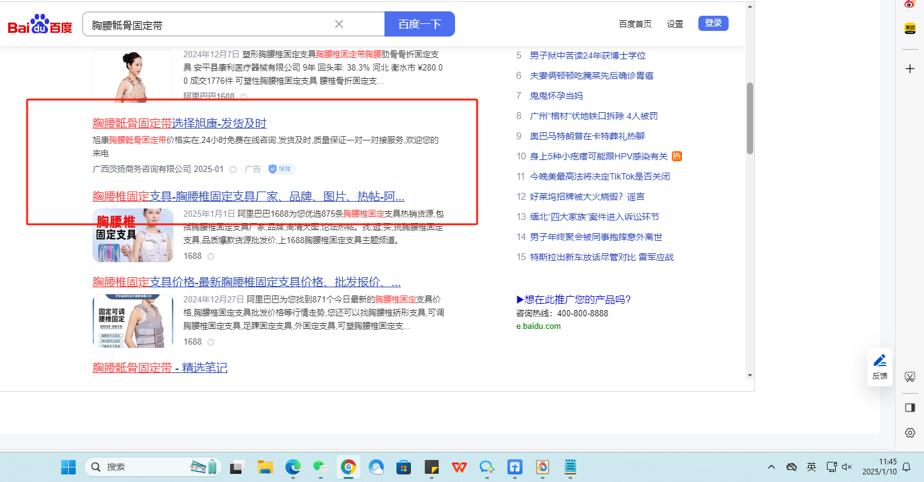Click the 保障 shield badge
Screen dimensions: 924x482
[x=281, y=169]
